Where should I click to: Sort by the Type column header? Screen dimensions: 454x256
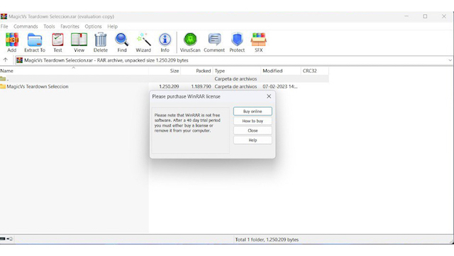237,71
